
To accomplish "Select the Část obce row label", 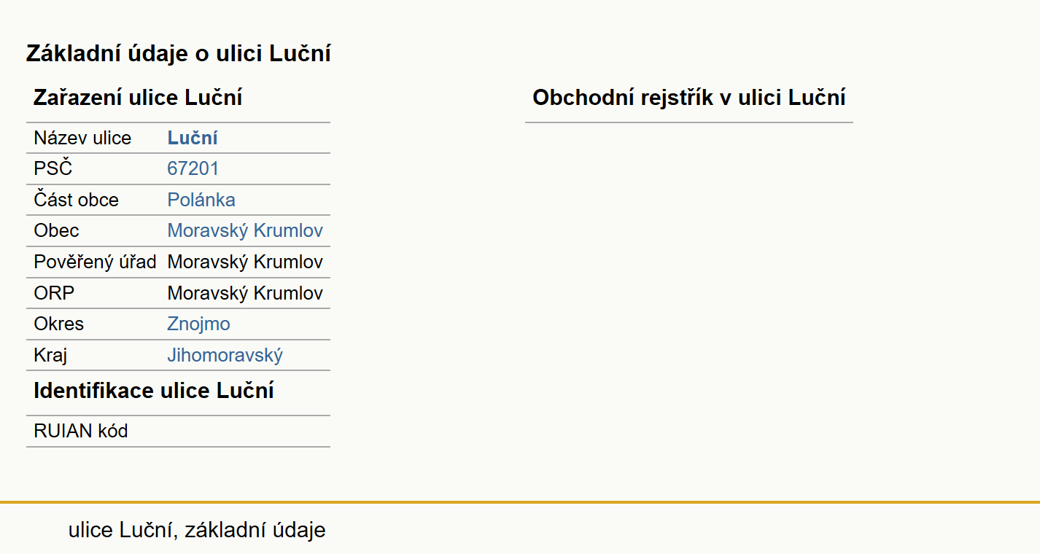I will point(76,200).
